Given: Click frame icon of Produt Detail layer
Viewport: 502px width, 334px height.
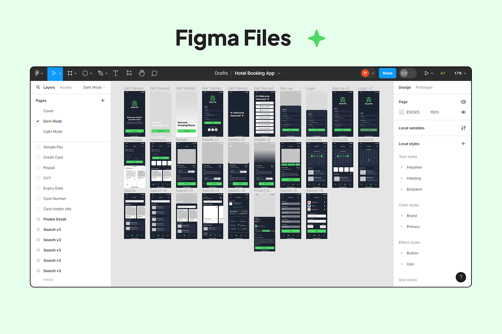Looking at the screenshot, I should click(38, 219).
